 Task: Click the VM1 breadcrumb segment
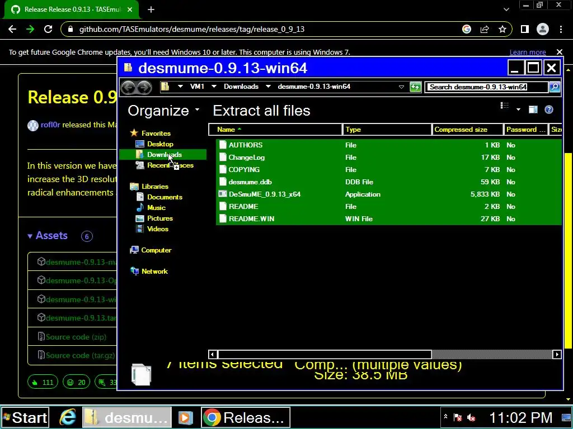click(197, 87)
